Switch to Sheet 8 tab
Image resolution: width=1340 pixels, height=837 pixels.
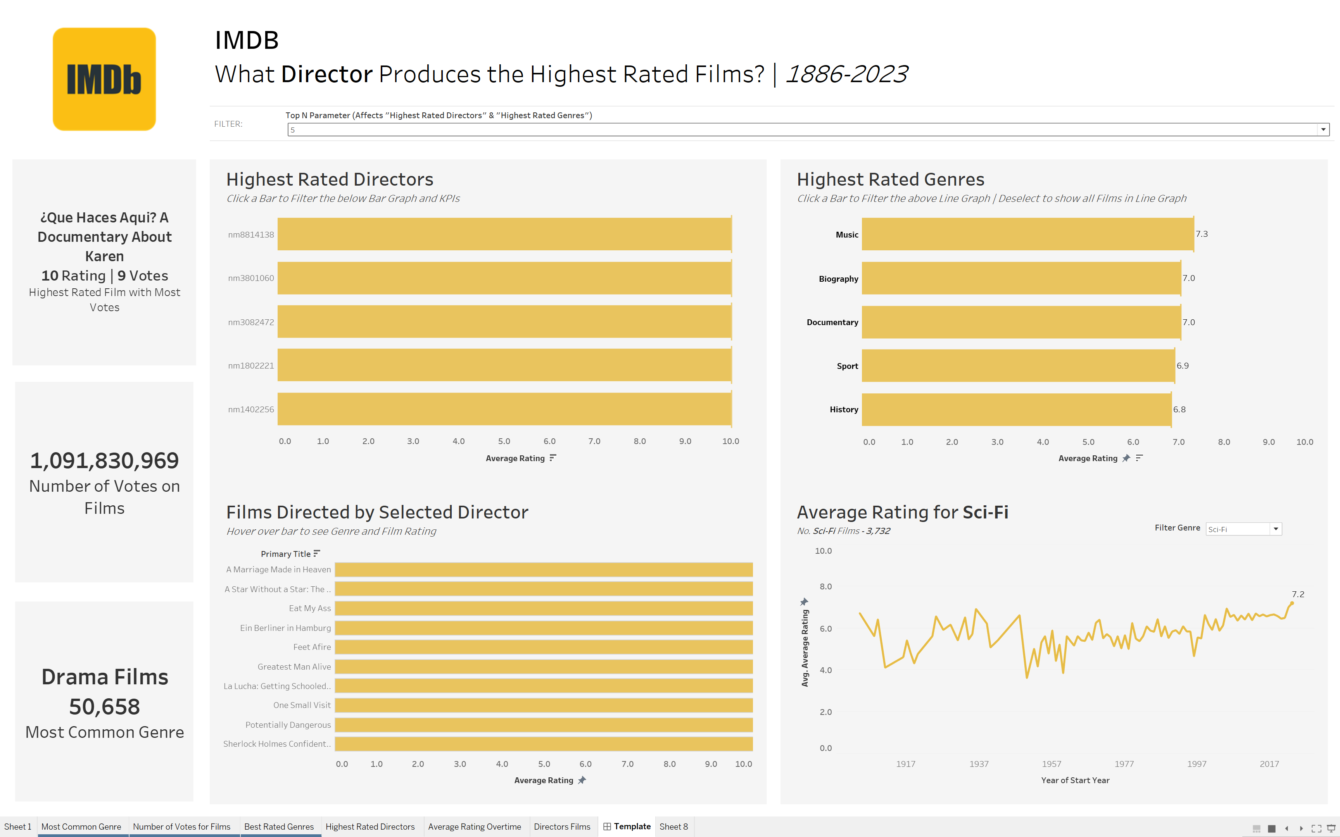(674, 827)
